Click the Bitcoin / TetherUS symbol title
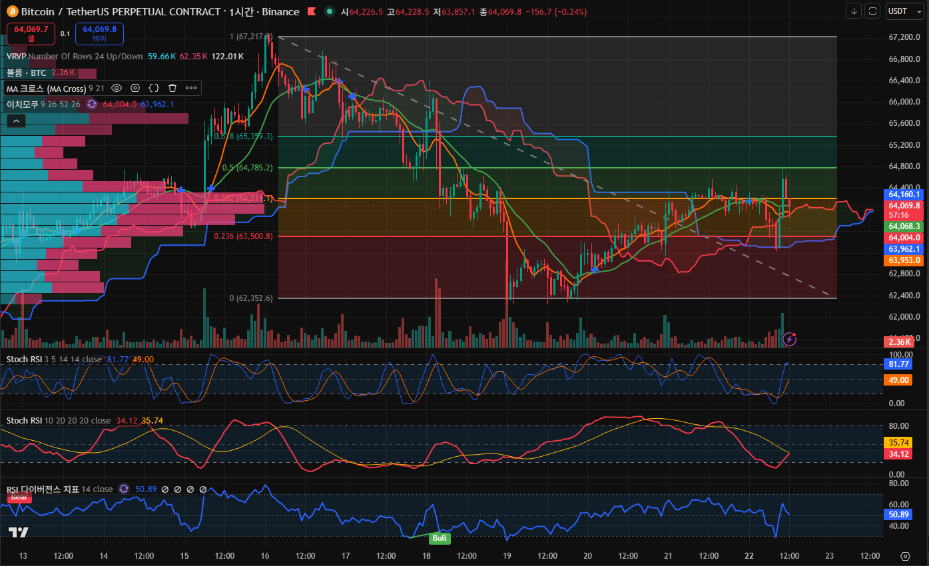This screenshot has width=929, height=566. (121, 12)
